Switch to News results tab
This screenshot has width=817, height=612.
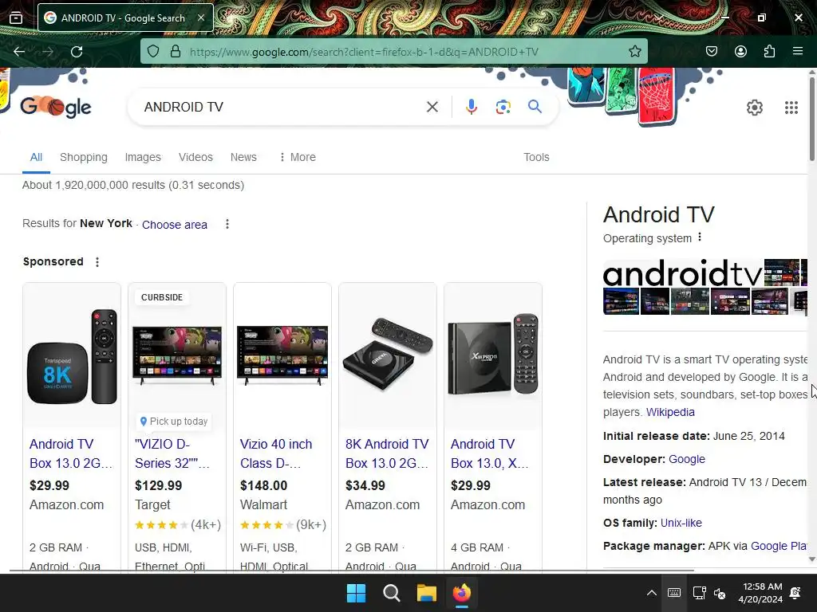(x=243, y=157)
